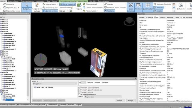The image size is (192, 108).
Task: Open selection tree mode dropdown at panel top
Action: (x=14, y=17)
